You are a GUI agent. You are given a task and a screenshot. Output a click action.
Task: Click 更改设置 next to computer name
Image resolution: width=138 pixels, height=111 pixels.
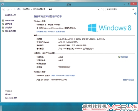coord(124,57)
